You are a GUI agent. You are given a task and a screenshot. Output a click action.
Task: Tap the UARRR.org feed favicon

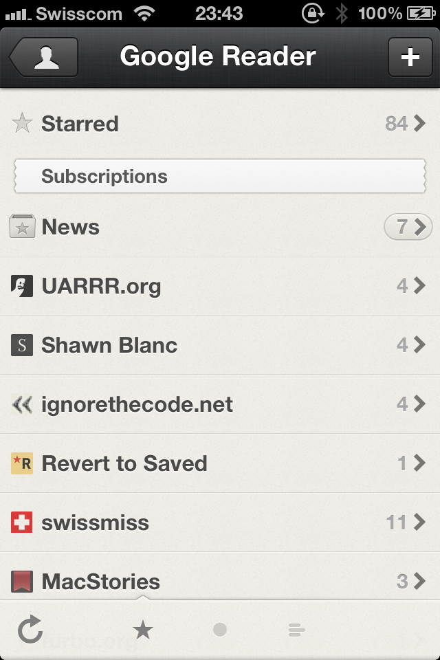click(22, 286)
